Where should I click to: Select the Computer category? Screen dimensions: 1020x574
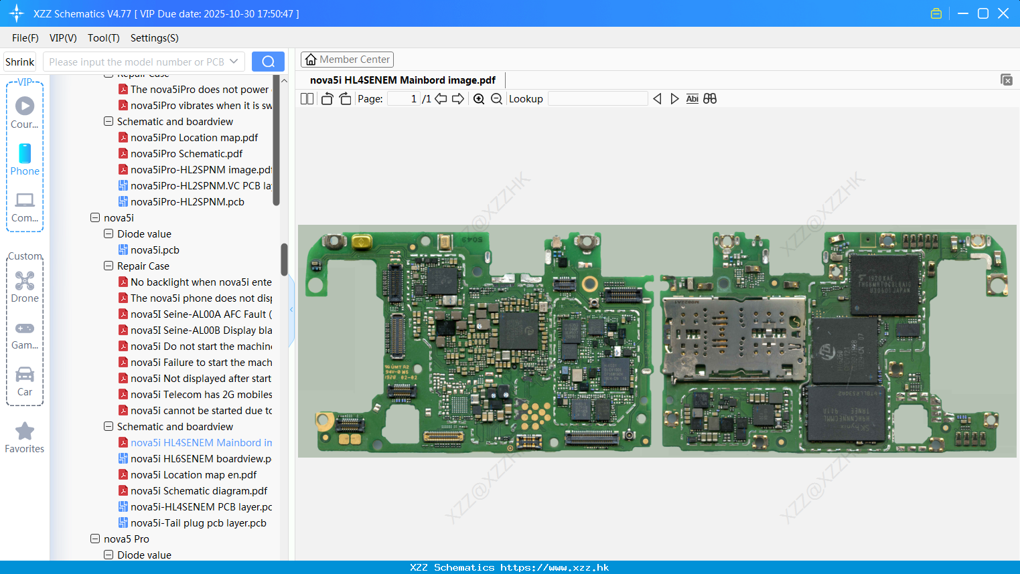[25, 207]
